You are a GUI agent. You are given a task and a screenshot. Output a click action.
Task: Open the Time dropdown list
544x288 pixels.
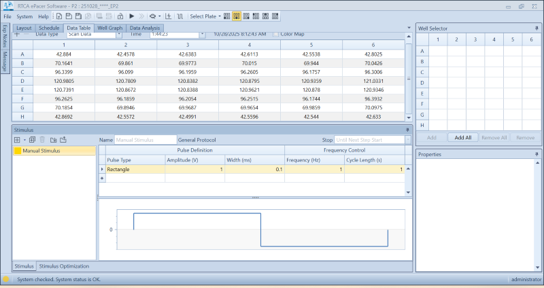(203, 33)
